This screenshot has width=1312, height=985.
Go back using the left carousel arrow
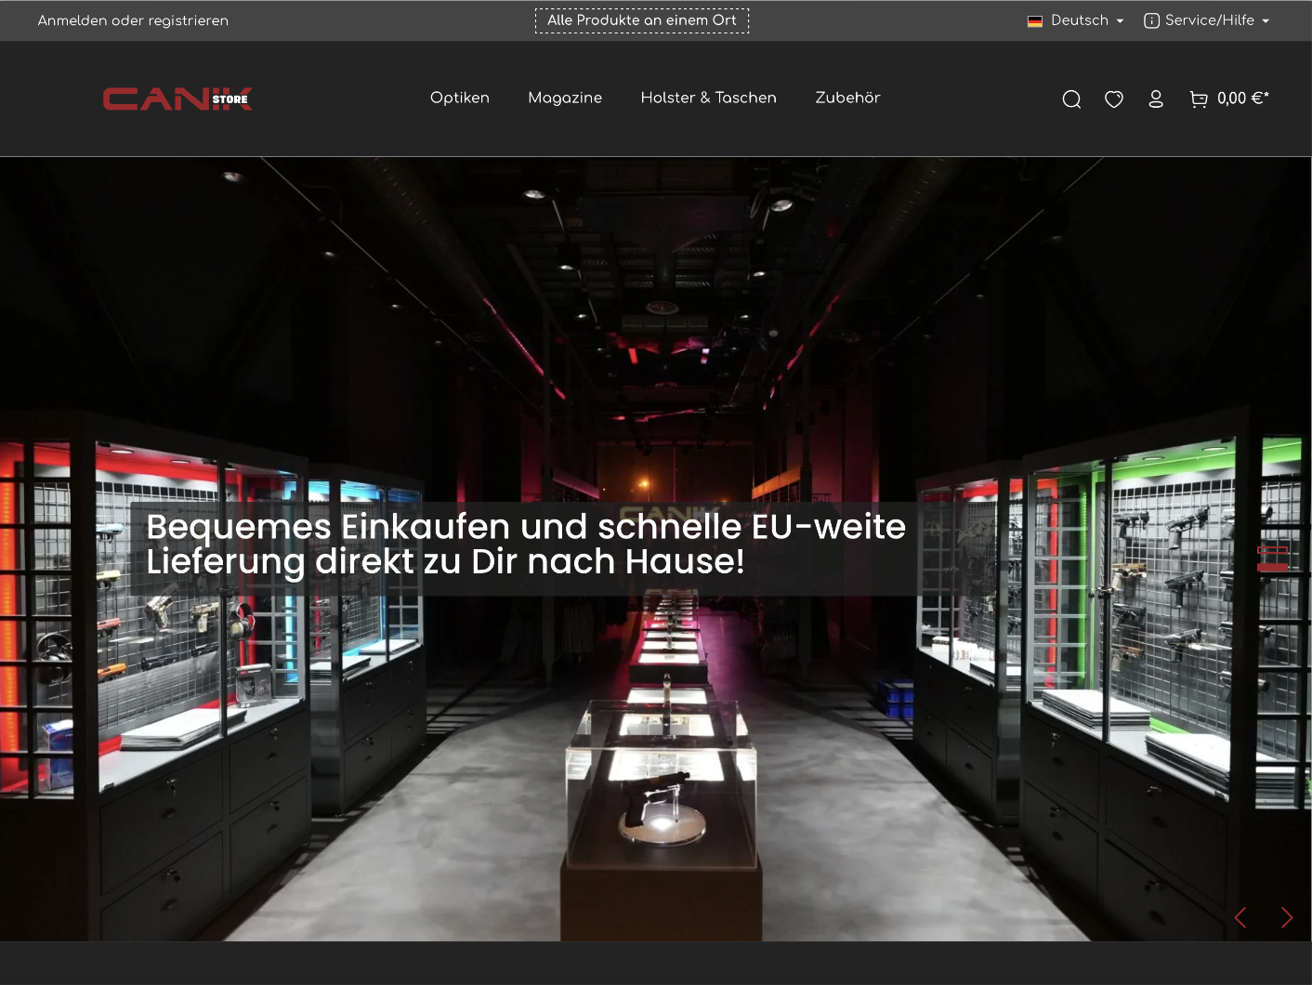[x=1240, y=917]
